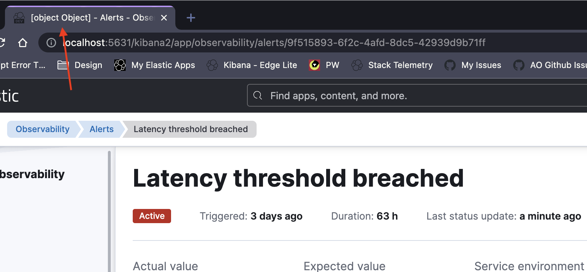Click inside the address bar
The image size is (587, 272).
[248, 42]
